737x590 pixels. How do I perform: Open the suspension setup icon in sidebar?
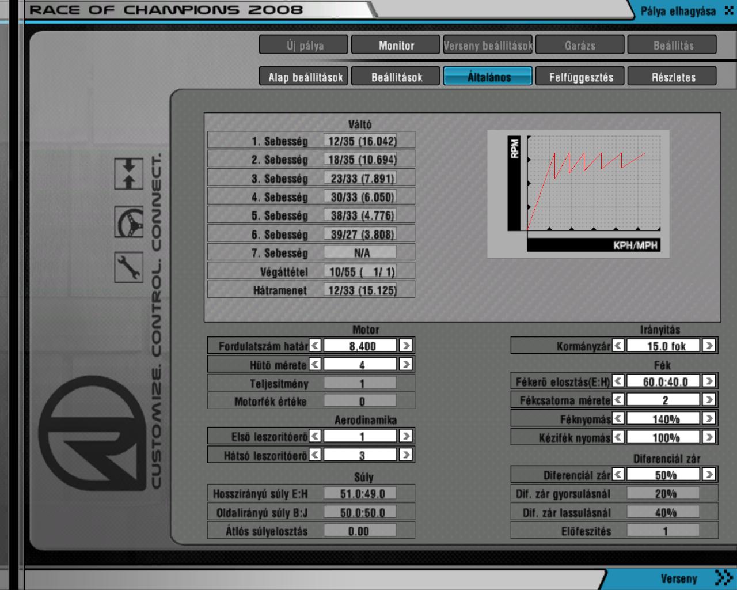coord(128,173)
